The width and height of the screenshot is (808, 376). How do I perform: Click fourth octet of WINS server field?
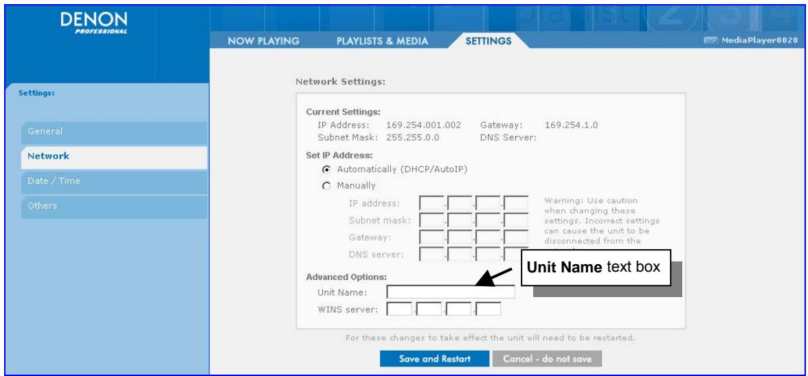pyautogui.click(x=489, y=309)
